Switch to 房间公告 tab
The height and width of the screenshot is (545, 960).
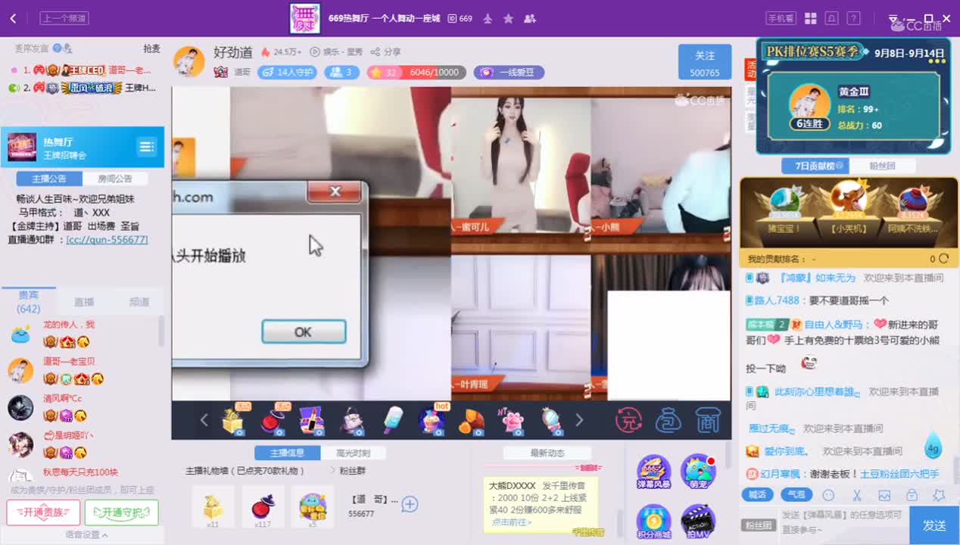pyautogui.click(x=115, y=179)
